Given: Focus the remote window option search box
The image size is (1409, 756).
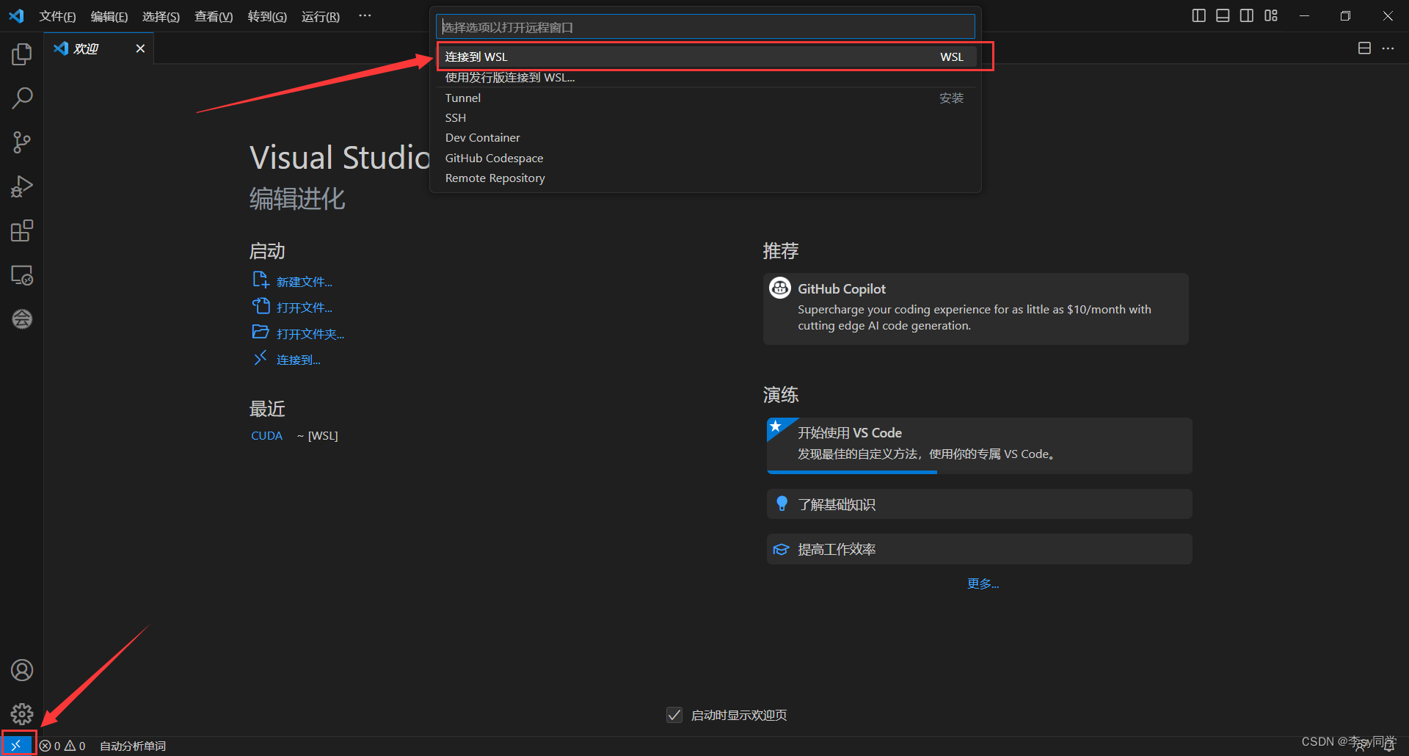Looking at the screenshot, I should (x=705, y=27).
